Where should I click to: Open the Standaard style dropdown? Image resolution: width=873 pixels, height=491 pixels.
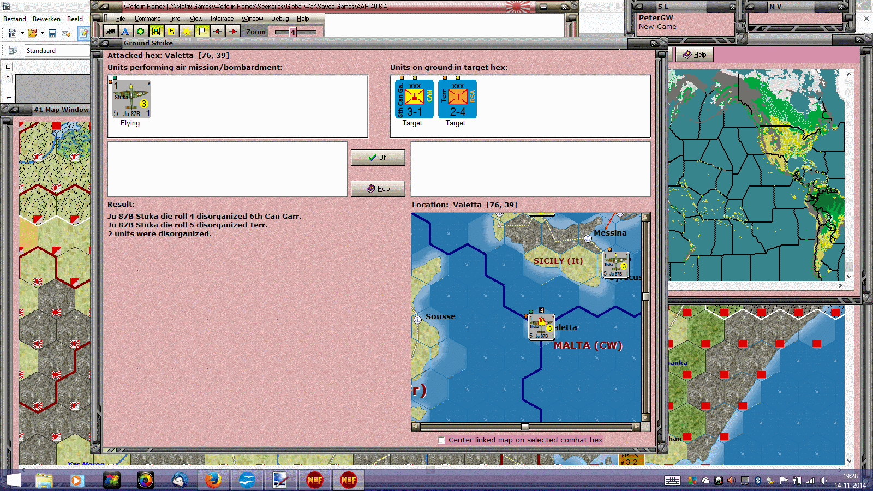tap(57, 51)
